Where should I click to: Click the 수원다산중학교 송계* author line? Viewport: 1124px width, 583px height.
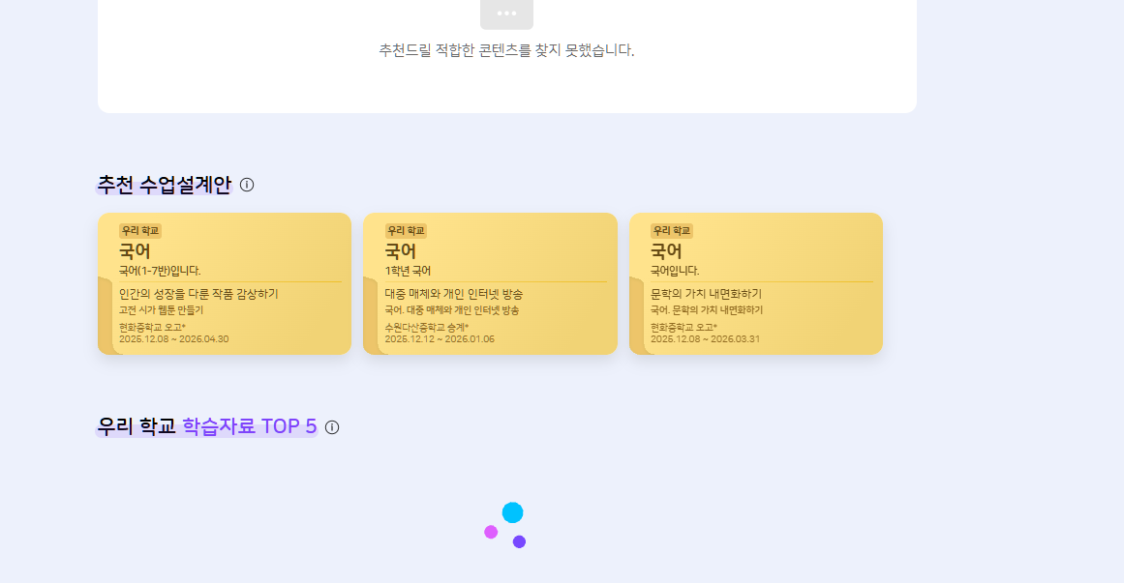click(x=426, y=328)
